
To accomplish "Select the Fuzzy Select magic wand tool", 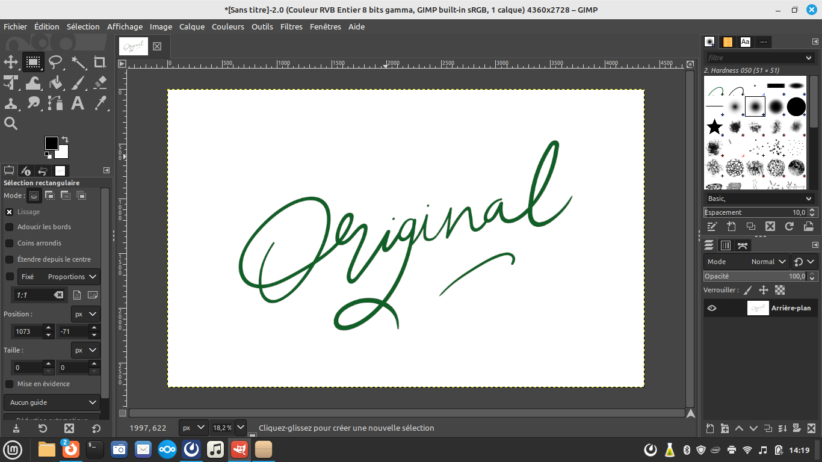I will point(78,62).
